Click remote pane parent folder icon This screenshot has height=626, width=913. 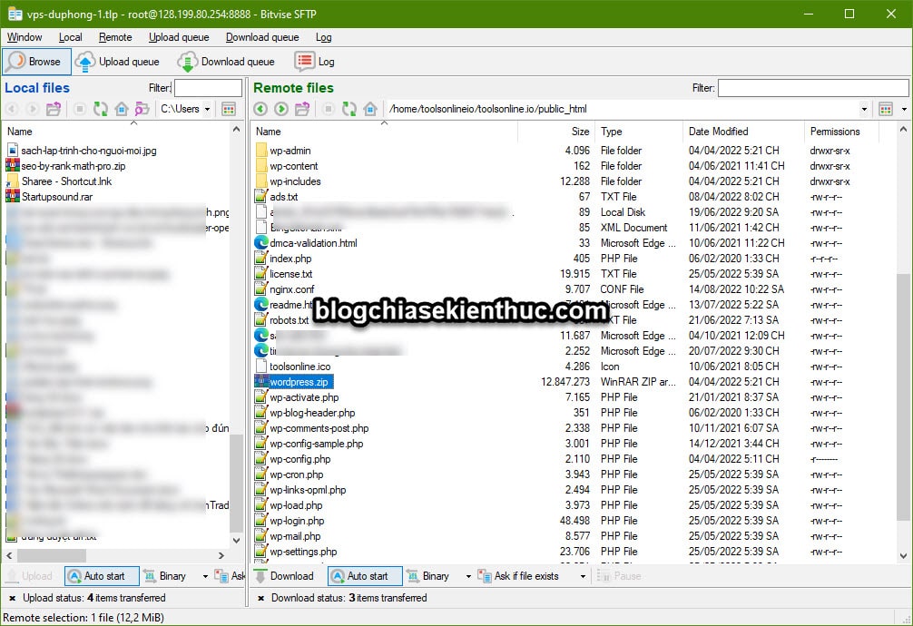(302, 109)
